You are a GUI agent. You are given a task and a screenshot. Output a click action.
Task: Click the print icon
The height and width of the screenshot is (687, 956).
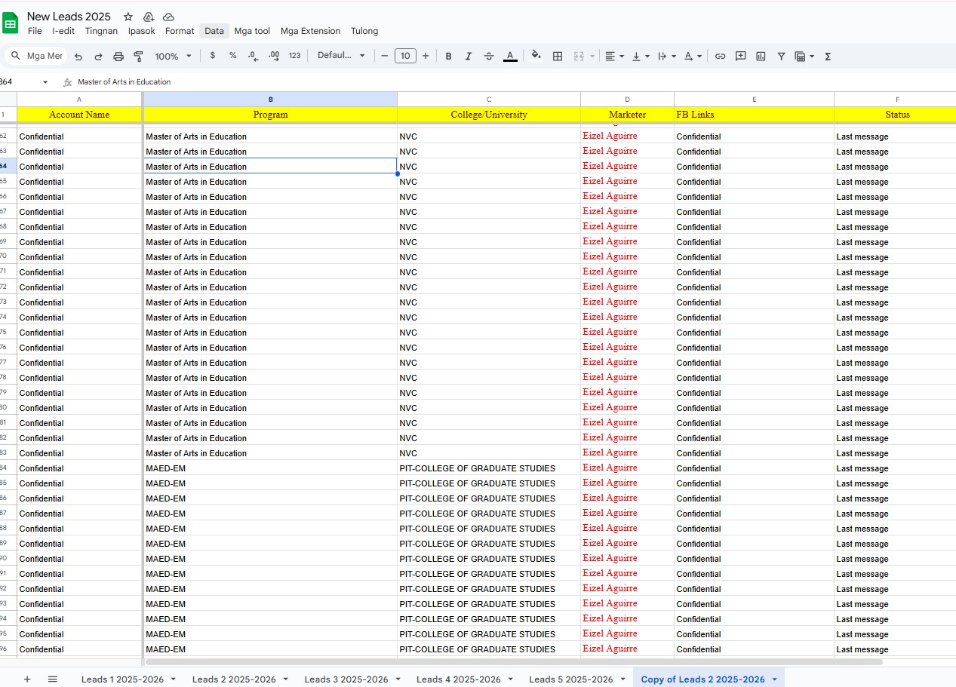pyautogui.click(x=118, y=57)
